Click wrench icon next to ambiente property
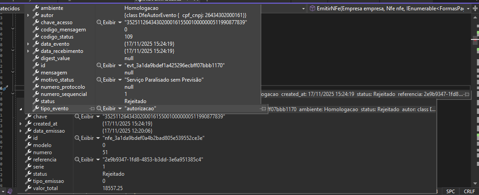479x195 pixels. point(36,8)
